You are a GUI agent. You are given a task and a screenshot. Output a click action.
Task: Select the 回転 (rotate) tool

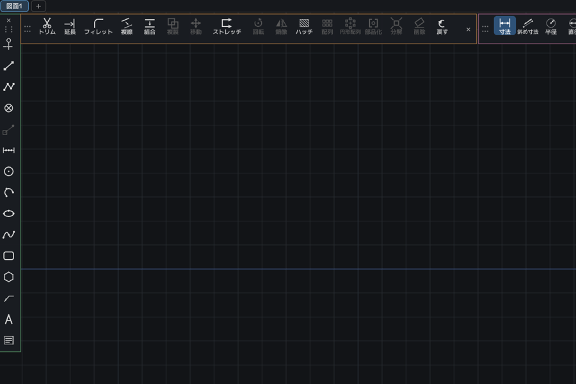click(259, 26)
